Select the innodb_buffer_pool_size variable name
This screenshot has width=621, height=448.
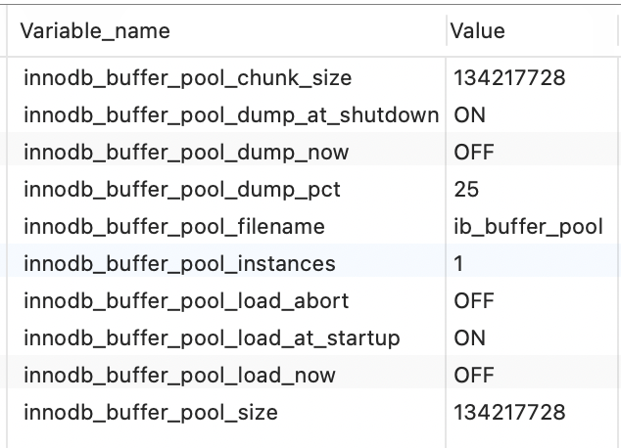point(150,413)
